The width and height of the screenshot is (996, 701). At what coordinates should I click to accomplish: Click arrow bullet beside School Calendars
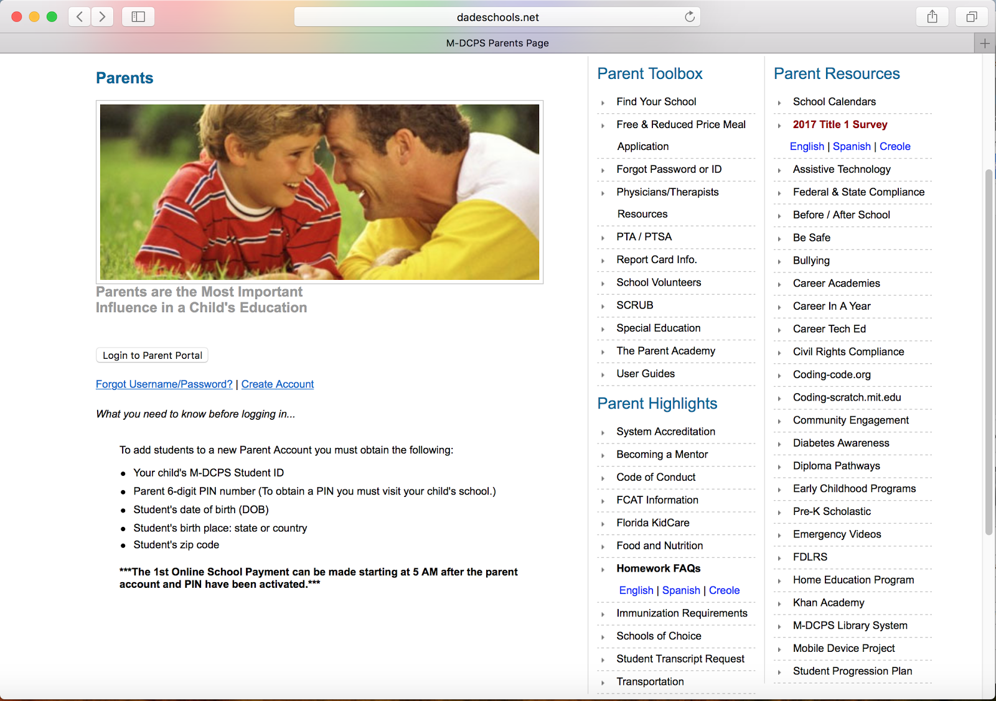click(x=779, y=103)
